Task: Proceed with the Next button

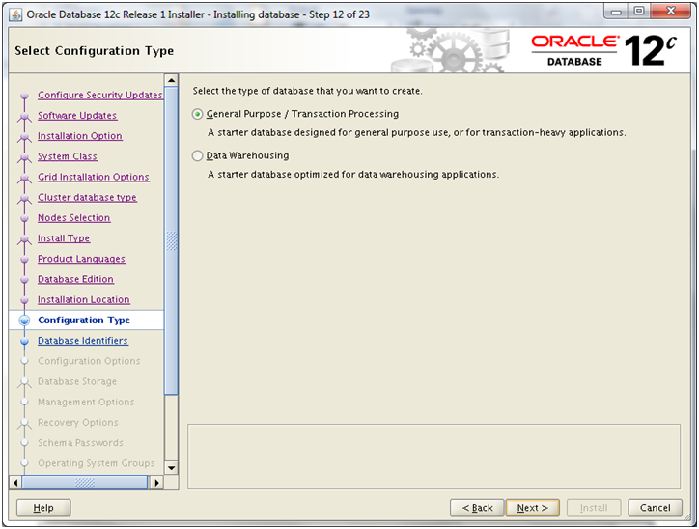Action: [x=532, y=508]
